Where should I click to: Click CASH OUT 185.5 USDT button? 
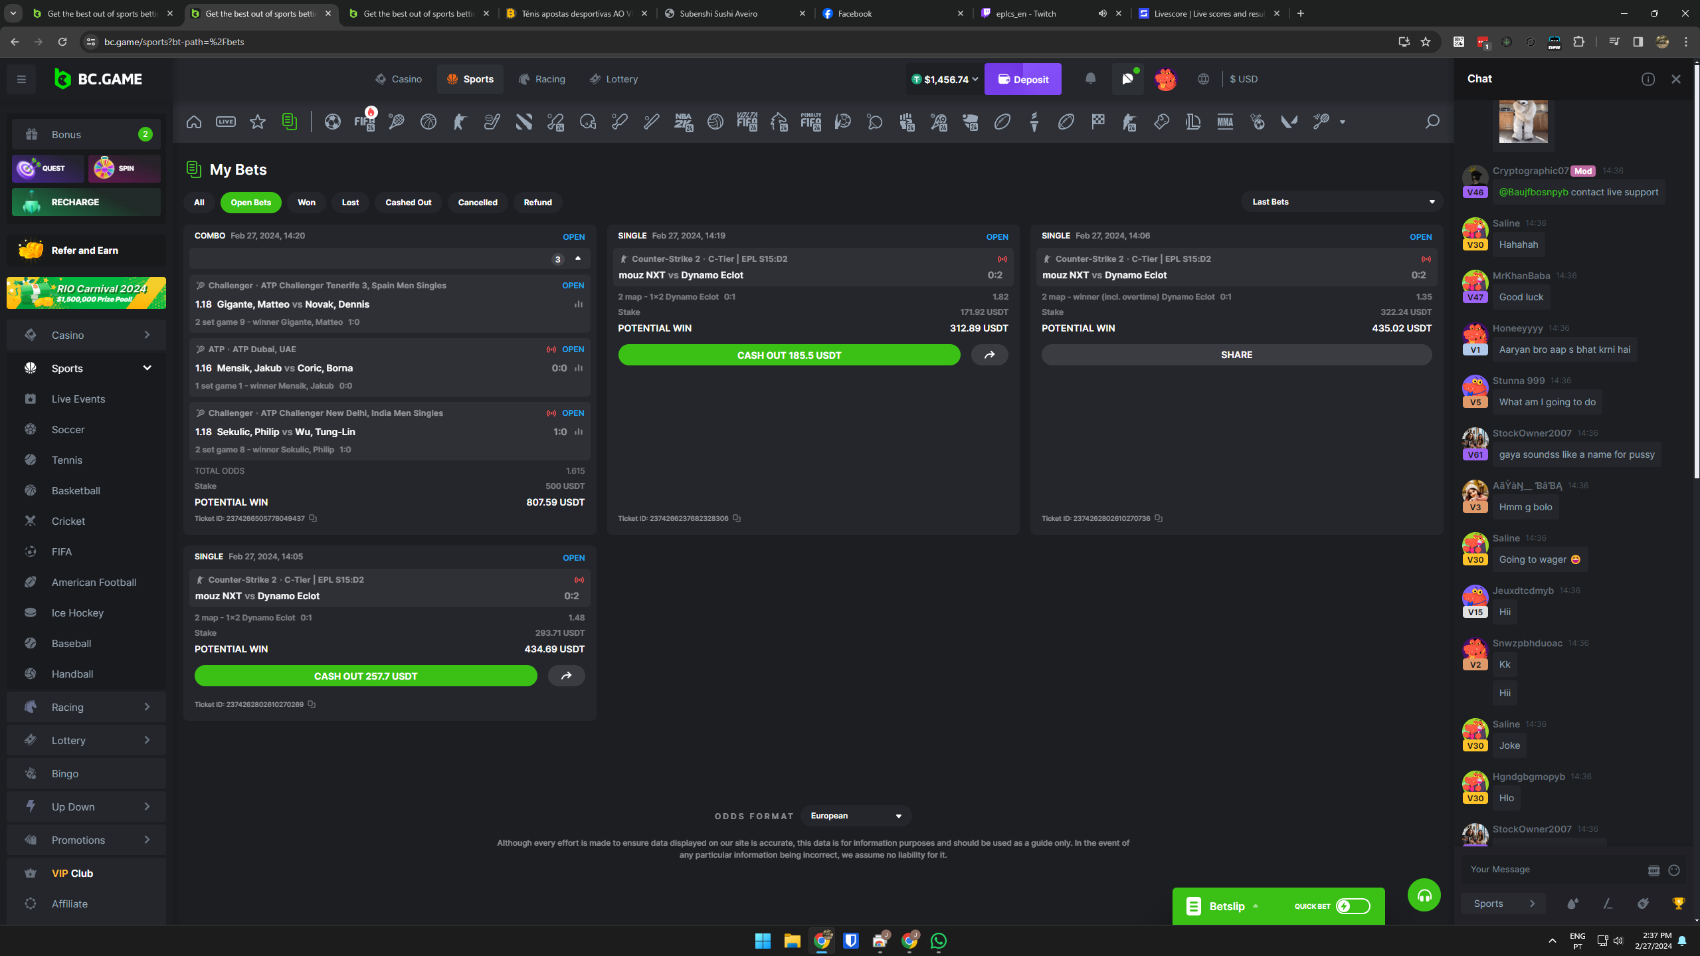click(789, 355)
